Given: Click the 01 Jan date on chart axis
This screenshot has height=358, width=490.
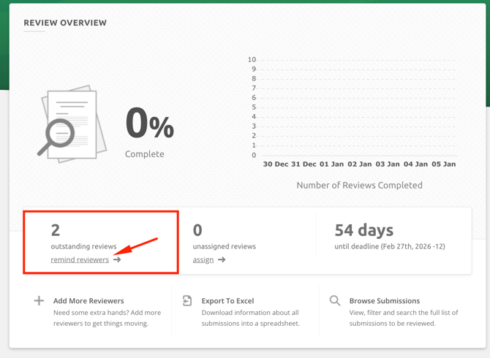Looking at the screenshot, I should pos(331,164).
